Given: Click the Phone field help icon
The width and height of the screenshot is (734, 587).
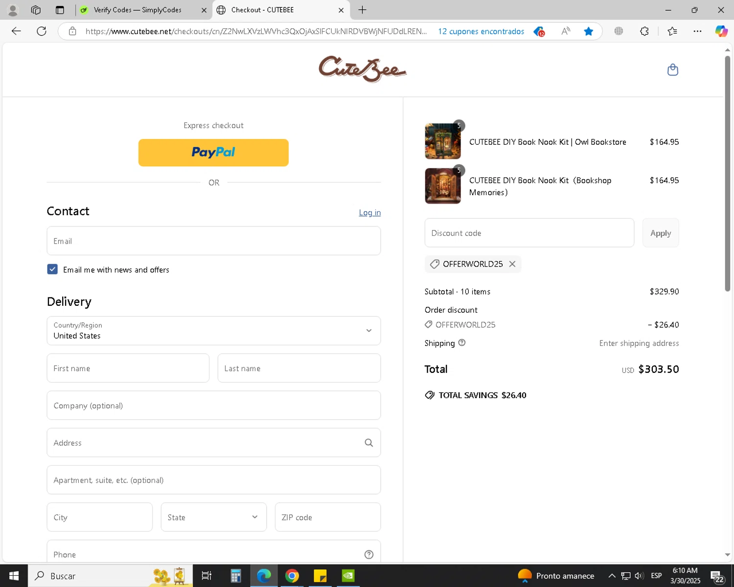Looking at the screenshot, I should (x=369, y=554).
